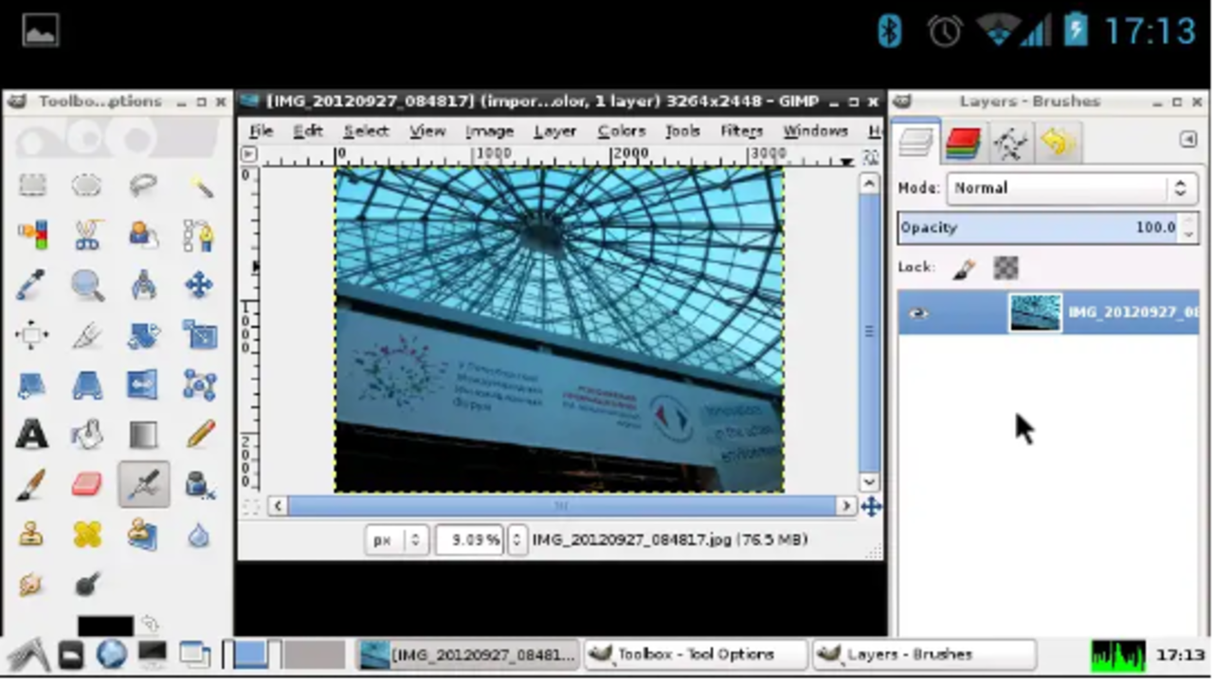1213x682 pixels.
Task: Open the Filters menu
Action: [x=741, y=131]
